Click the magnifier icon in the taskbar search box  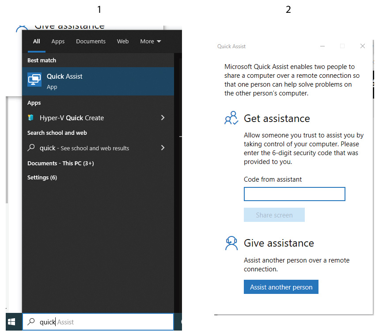click(31, 322)
